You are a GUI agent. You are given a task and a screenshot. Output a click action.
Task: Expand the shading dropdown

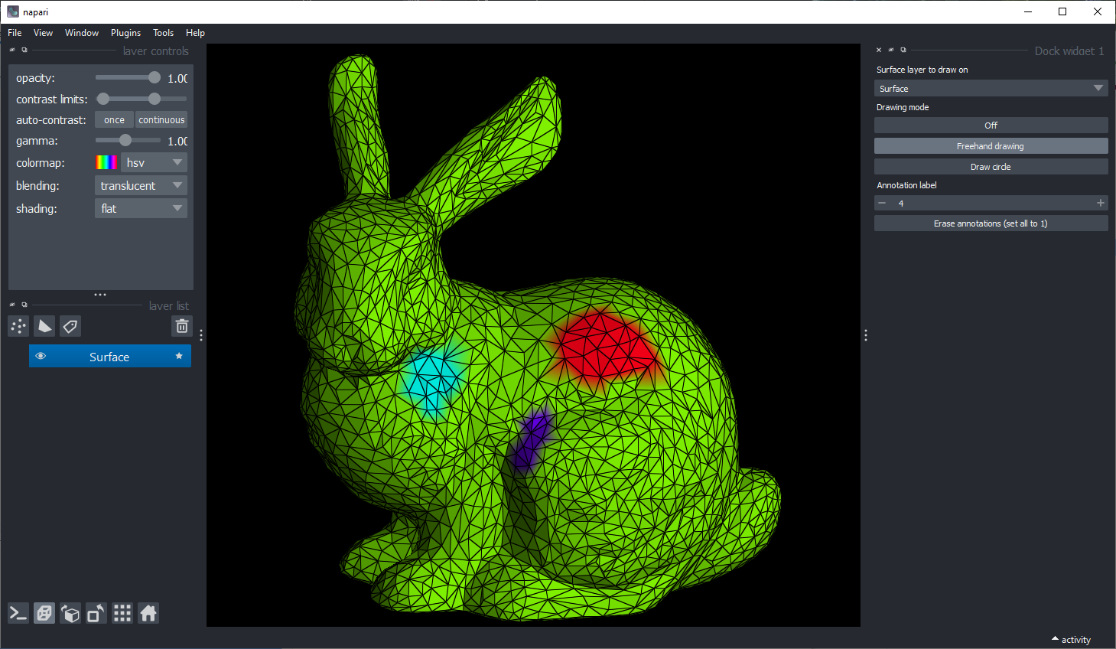coord(141,209)
